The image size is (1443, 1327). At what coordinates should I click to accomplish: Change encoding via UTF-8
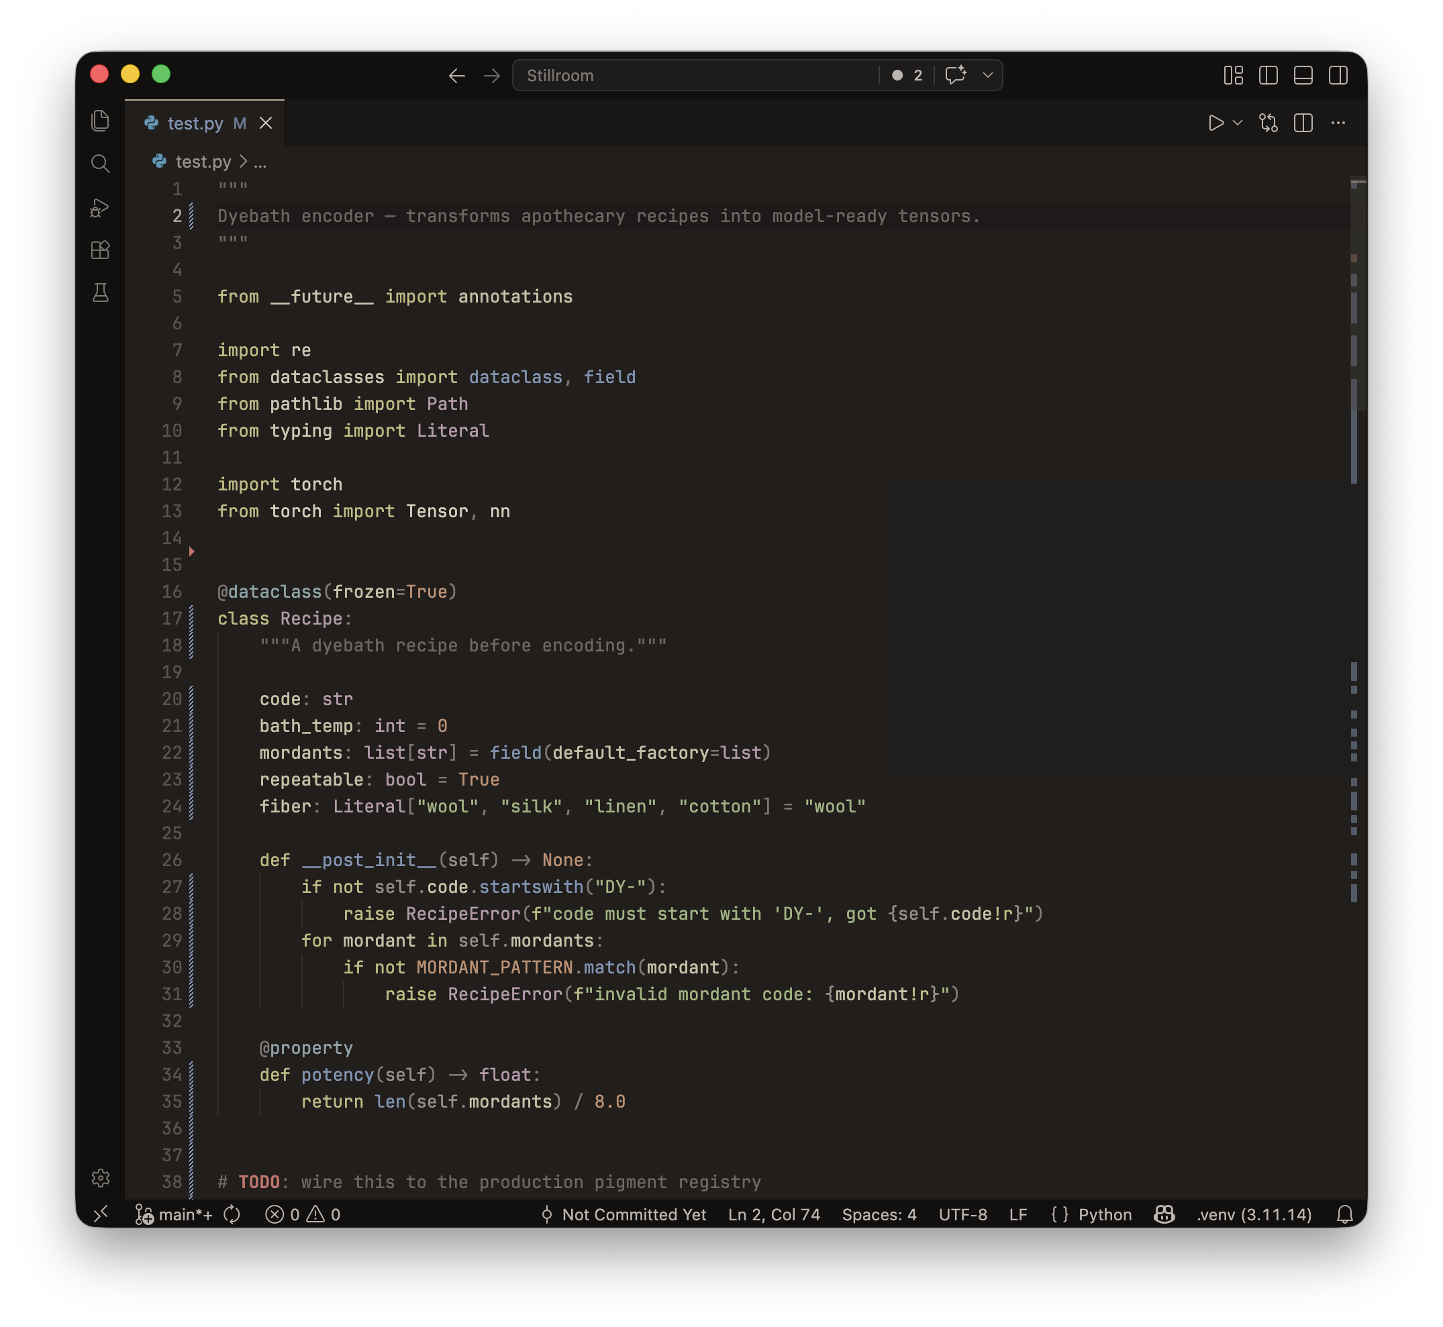[962, 1214]
